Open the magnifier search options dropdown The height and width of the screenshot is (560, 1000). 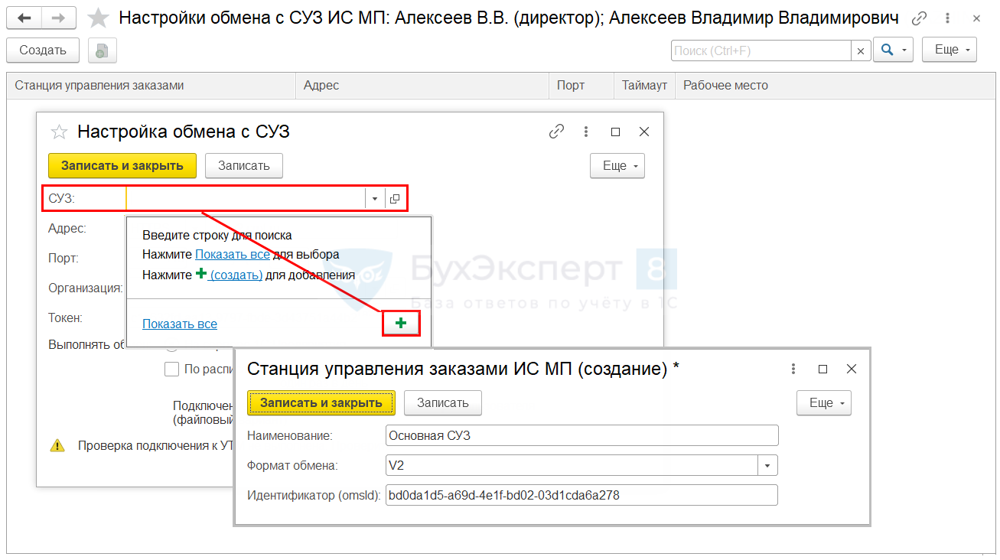click(x=893, y=50)
